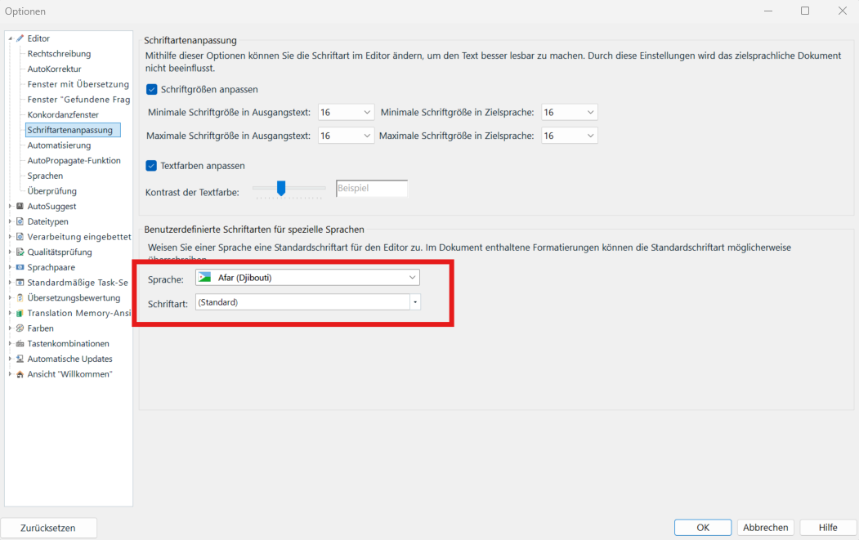Expand the Farben tree node
859x540 pixels.
(x=10, y=328)
